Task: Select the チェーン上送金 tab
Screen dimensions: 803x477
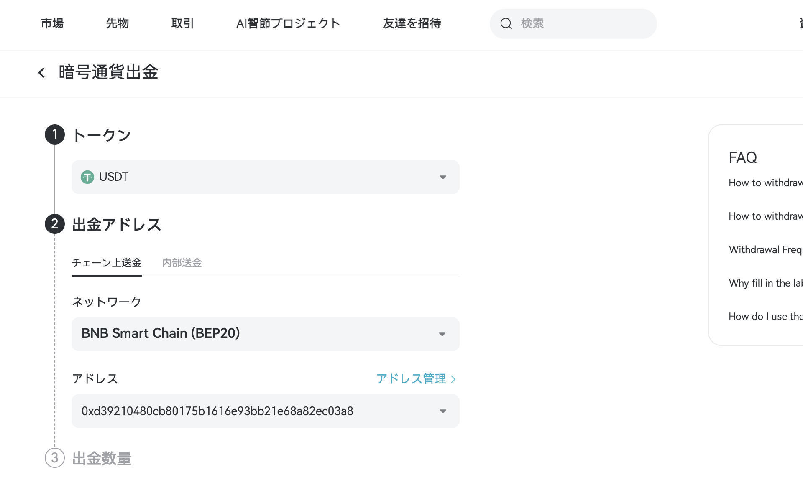Action: coord(107,263)
